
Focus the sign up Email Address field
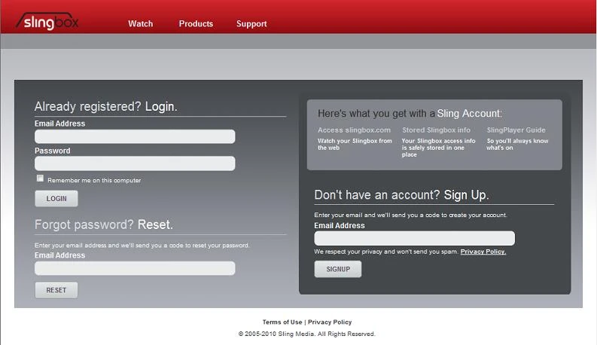[414, 238]
